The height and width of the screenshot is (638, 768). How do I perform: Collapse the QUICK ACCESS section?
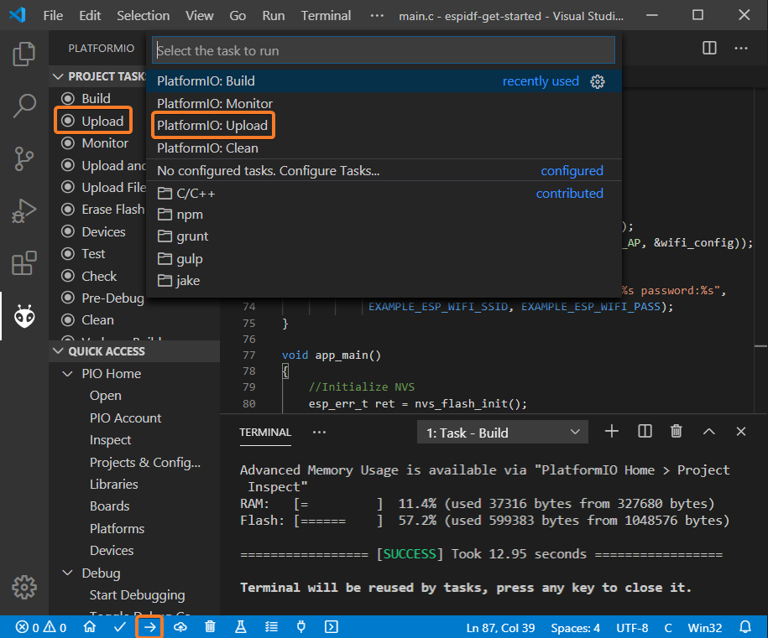(58, 351)
